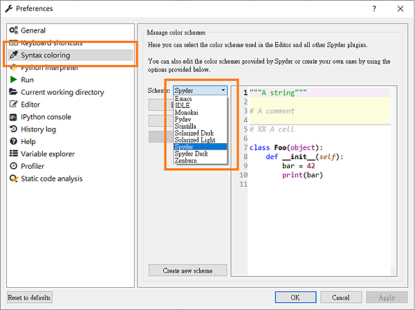Image resolution: width=415 pixels, height=310 pixels.
Task: Click the Editor pencil icon
Action: click(x=14, y=104)
